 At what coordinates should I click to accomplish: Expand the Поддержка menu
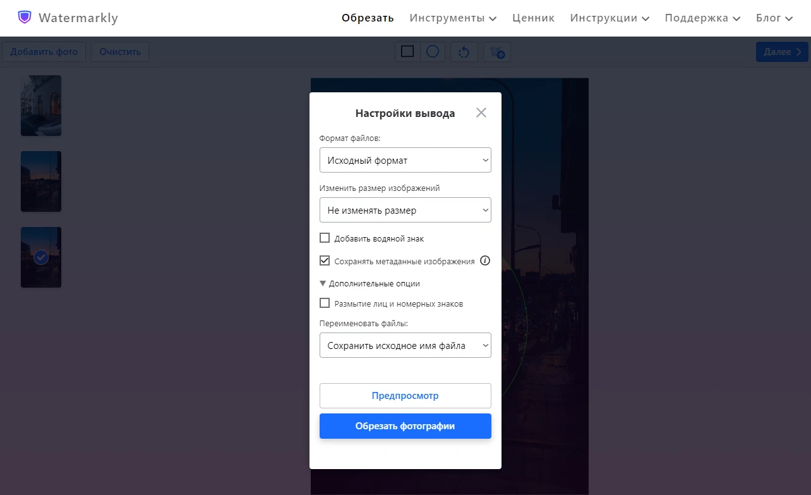[x=702, y=18]
